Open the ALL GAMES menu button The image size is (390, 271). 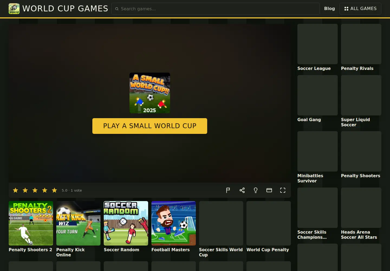360,9
